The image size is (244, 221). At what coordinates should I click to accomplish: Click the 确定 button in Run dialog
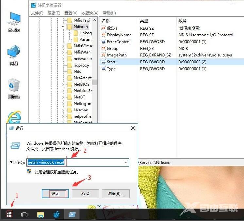[x=55, y=193]
